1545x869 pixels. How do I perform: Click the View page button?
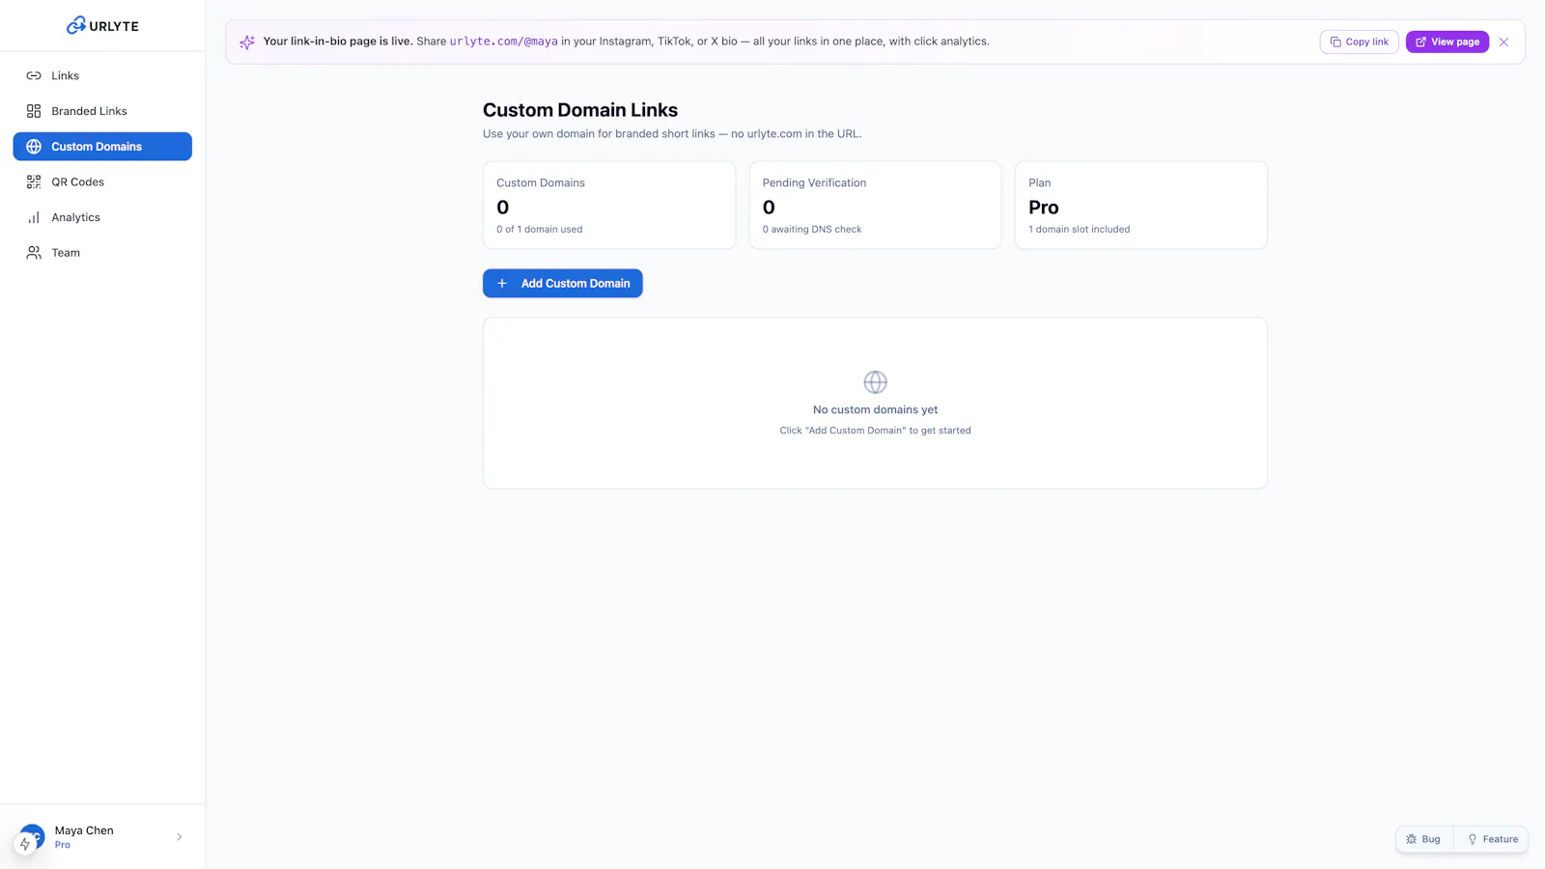pos(1447,42)
